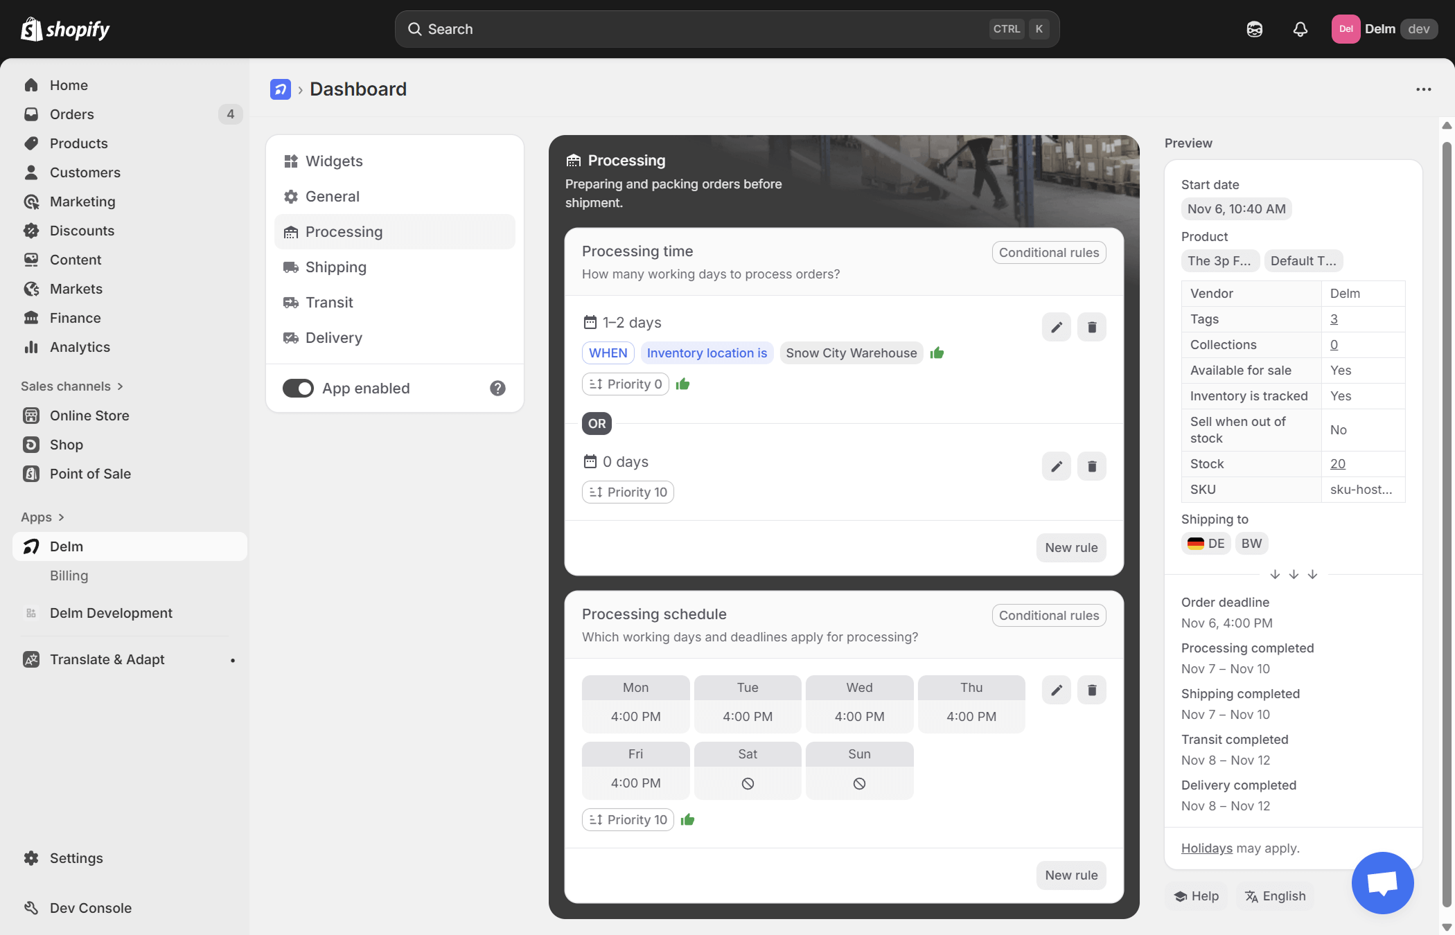1455x935 pixels.
Task: Switch to the Shipping settings tab
Action: [x=335, y=267]
